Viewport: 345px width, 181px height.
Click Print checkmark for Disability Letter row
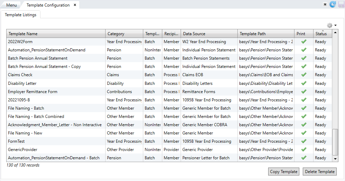pyautogui.click(x=304, y=83)
